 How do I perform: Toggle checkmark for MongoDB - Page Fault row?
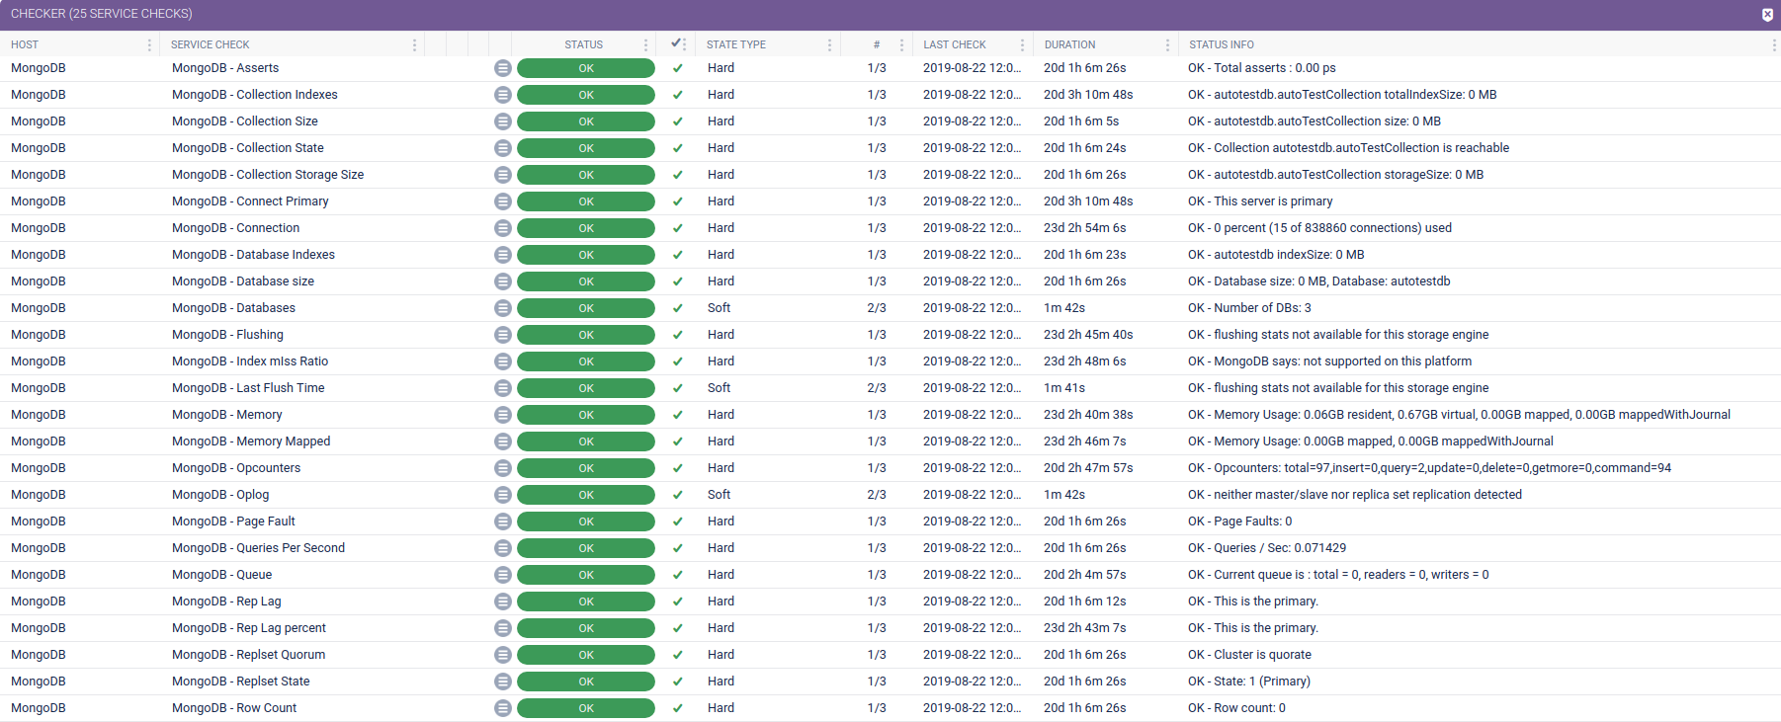tap(677, 521)
